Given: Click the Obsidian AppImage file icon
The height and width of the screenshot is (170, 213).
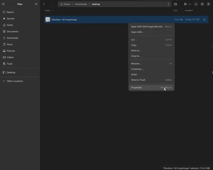Looking at the screenshot, I should 48,19.
